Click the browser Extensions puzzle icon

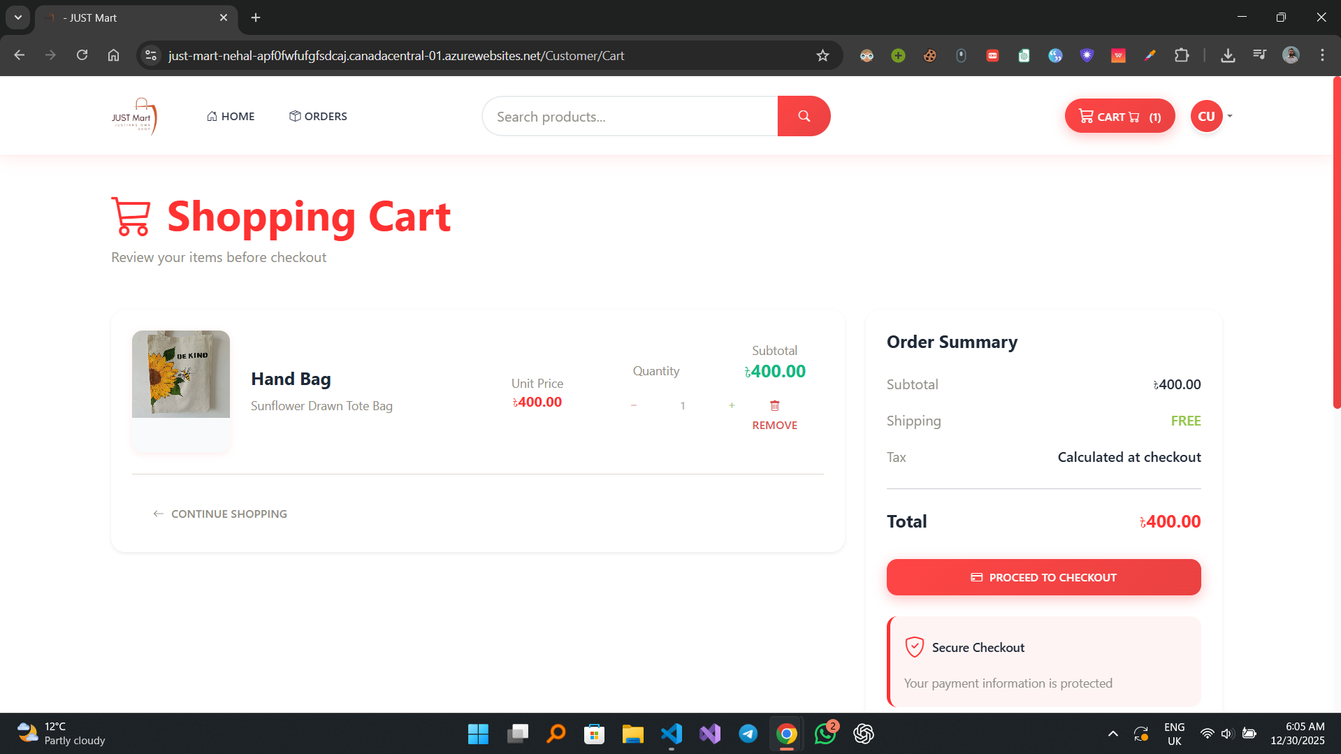coord(1182,55)
